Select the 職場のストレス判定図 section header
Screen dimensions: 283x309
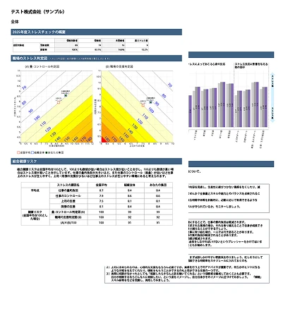pos(96,58)
